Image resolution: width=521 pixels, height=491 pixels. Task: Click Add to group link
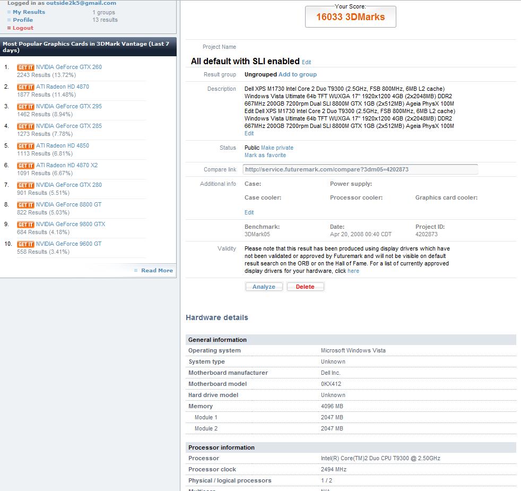point(298,74)
